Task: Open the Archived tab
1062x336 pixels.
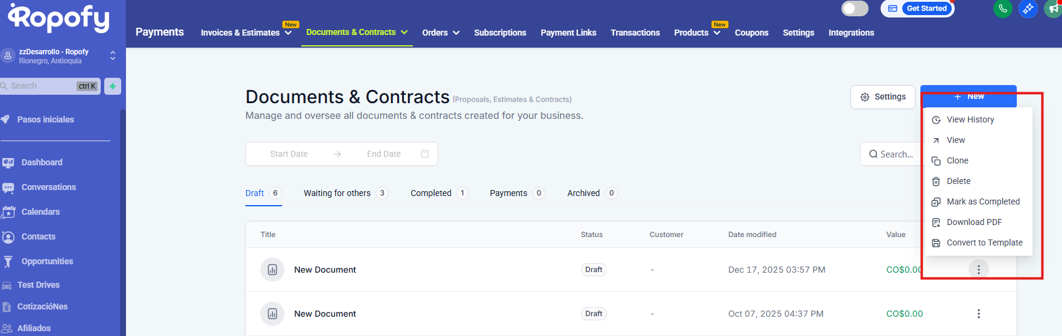Action: 583,193
